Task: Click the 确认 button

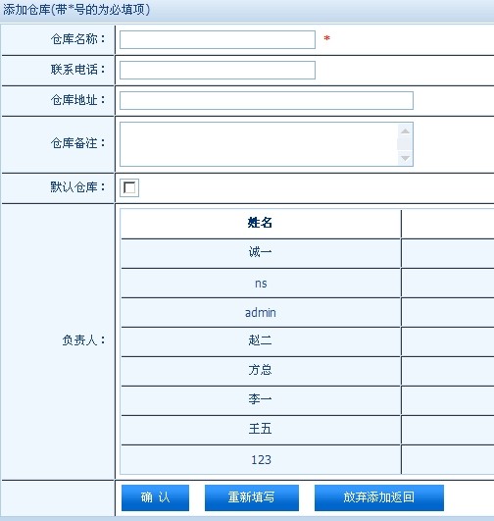Action: point(155,497)
